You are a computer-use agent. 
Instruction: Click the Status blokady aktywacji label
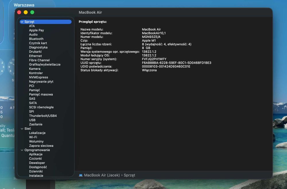99,70
